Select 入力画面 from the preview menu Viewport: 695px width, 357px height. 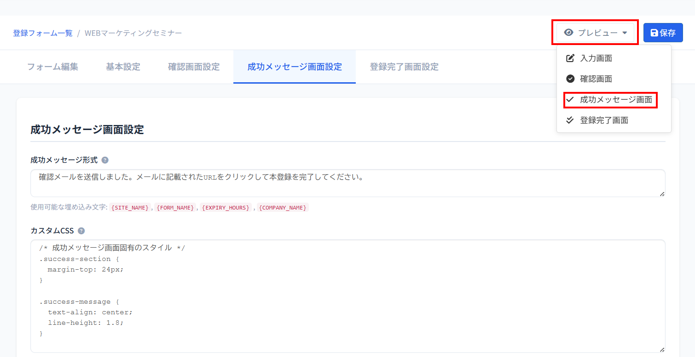click(596, 58)
